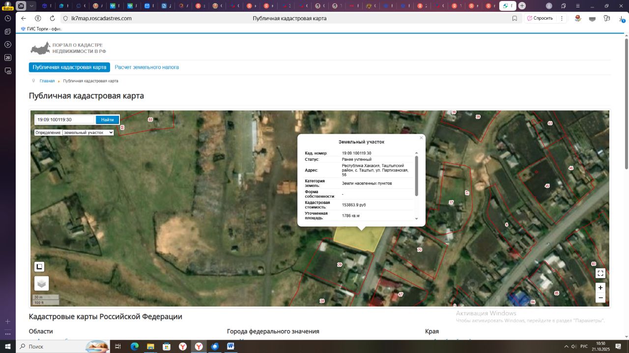Open the history icon in the sidebar
This screenshot has height=353, width=629.
click(8, 18)
